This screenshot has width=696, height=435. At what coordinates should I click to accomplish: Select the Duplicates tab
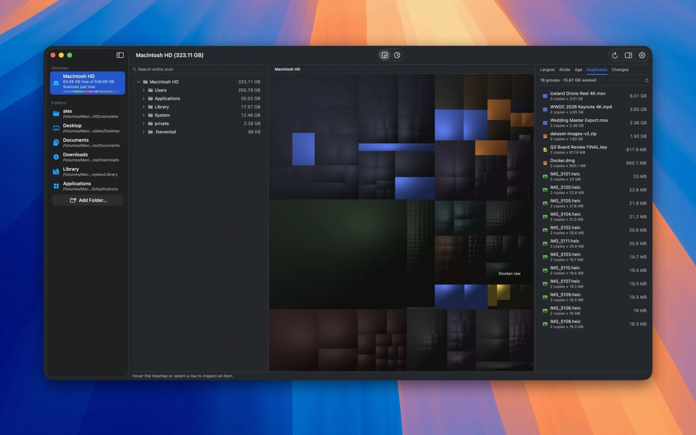point(597,70)
